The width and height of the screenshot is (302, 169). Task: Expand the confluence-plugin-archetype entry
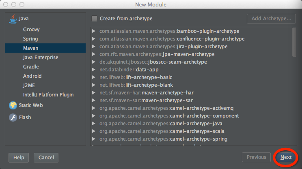(x=94, y=39)
